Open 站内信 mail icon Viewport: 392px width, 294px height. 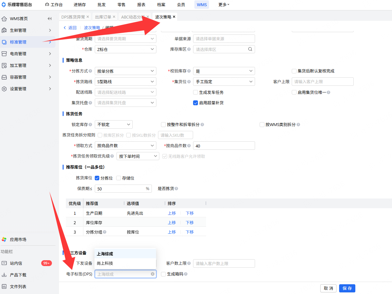click(x=4, y=263)
